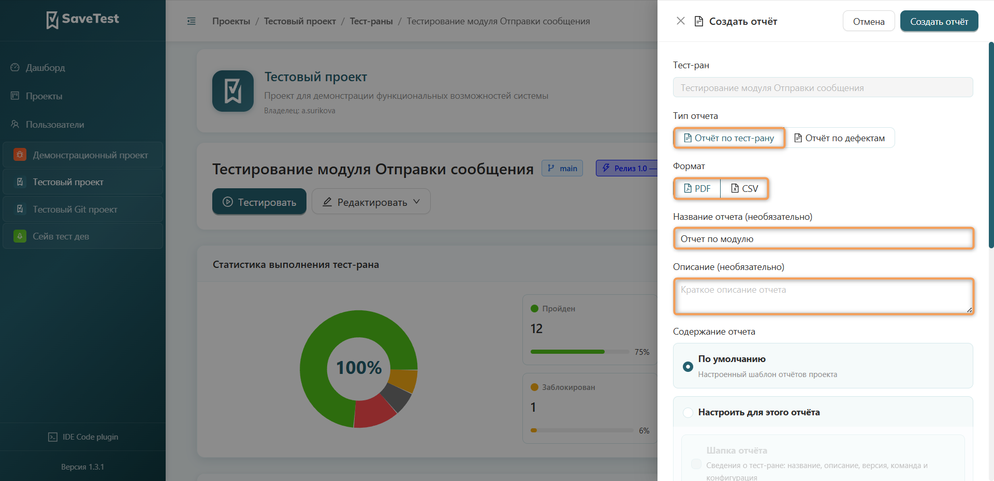Select Тестовый проект in sidebar list
This screenshot has height=481, width=994.
click(83, 182)
